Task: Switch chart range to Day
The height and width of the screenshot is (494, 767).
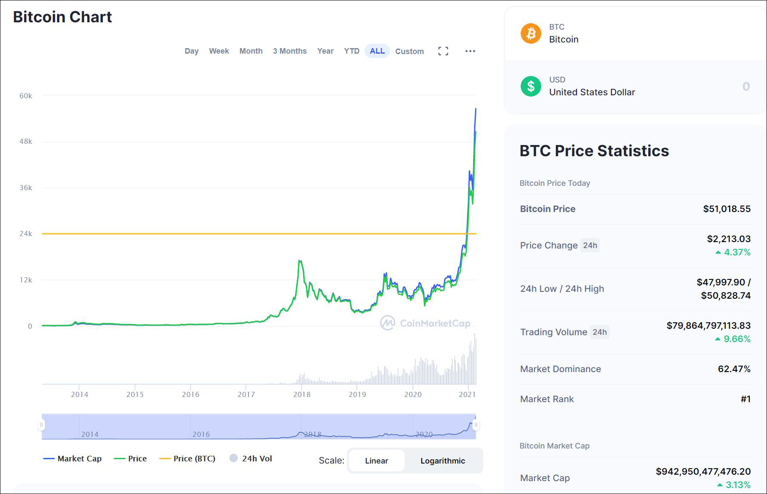Action: [191, 51]
